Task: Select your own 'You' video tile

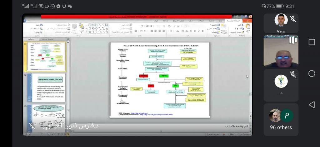Action: click(x=281, y=23)
